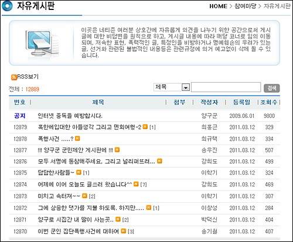Click the blue circle icon beside 자유게시판 title
The image size is (293, 242).
(x=7, y=6)
